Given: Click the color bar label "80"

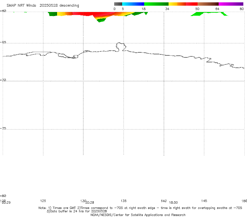Looking at the screenshot, I should coord(242,9).
